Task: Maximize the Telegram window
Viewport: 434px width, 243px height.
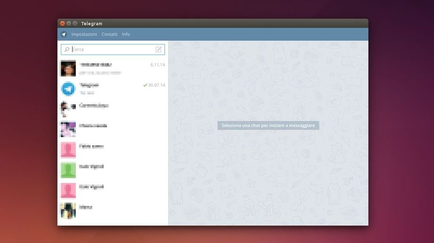Action: click(75, 24)
